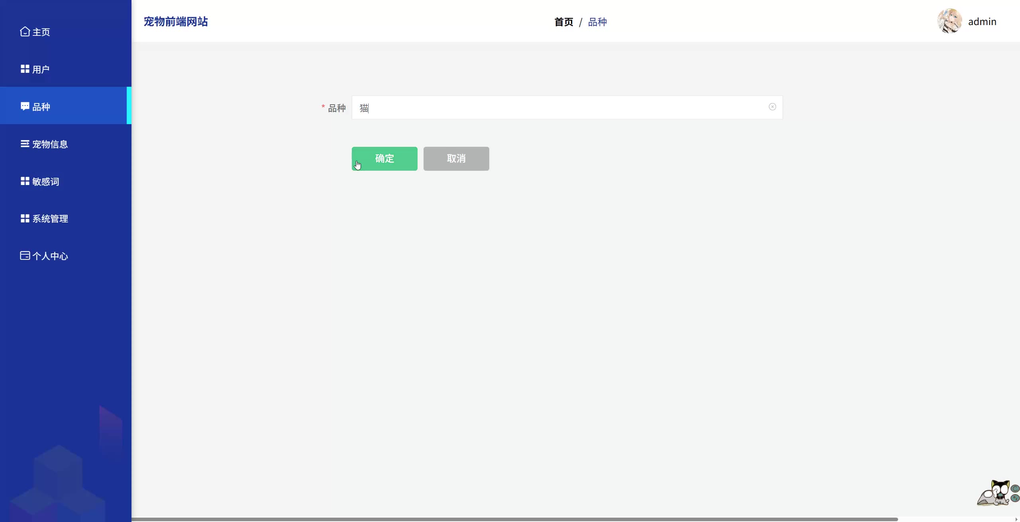Image resolution: width=1020 pixels, height=522 pixels.
Task: Open the 用户 menu item
Action: (x=41, y=69)
